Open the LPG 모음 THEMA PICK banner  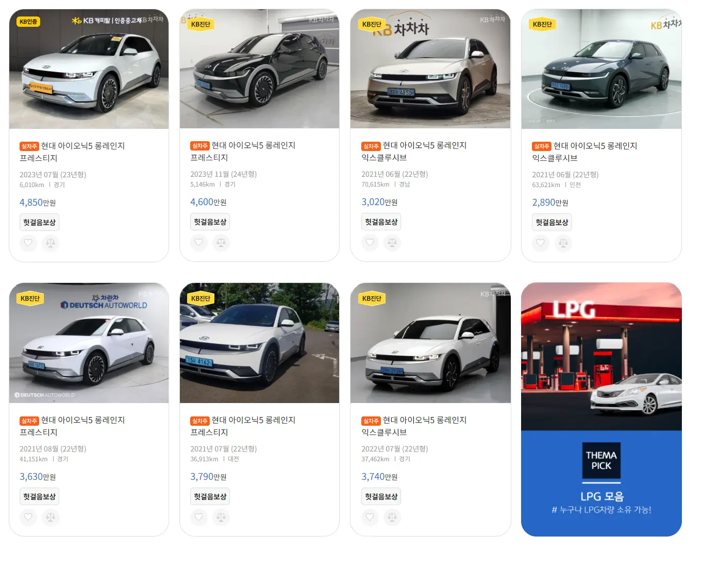pyautogui.click(x=601, y=409)
